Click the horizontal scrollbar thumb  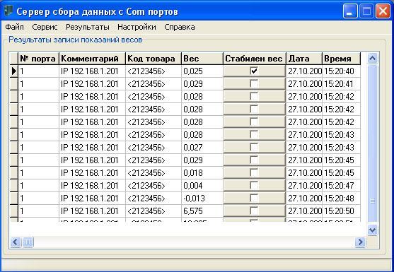point(28,242)
